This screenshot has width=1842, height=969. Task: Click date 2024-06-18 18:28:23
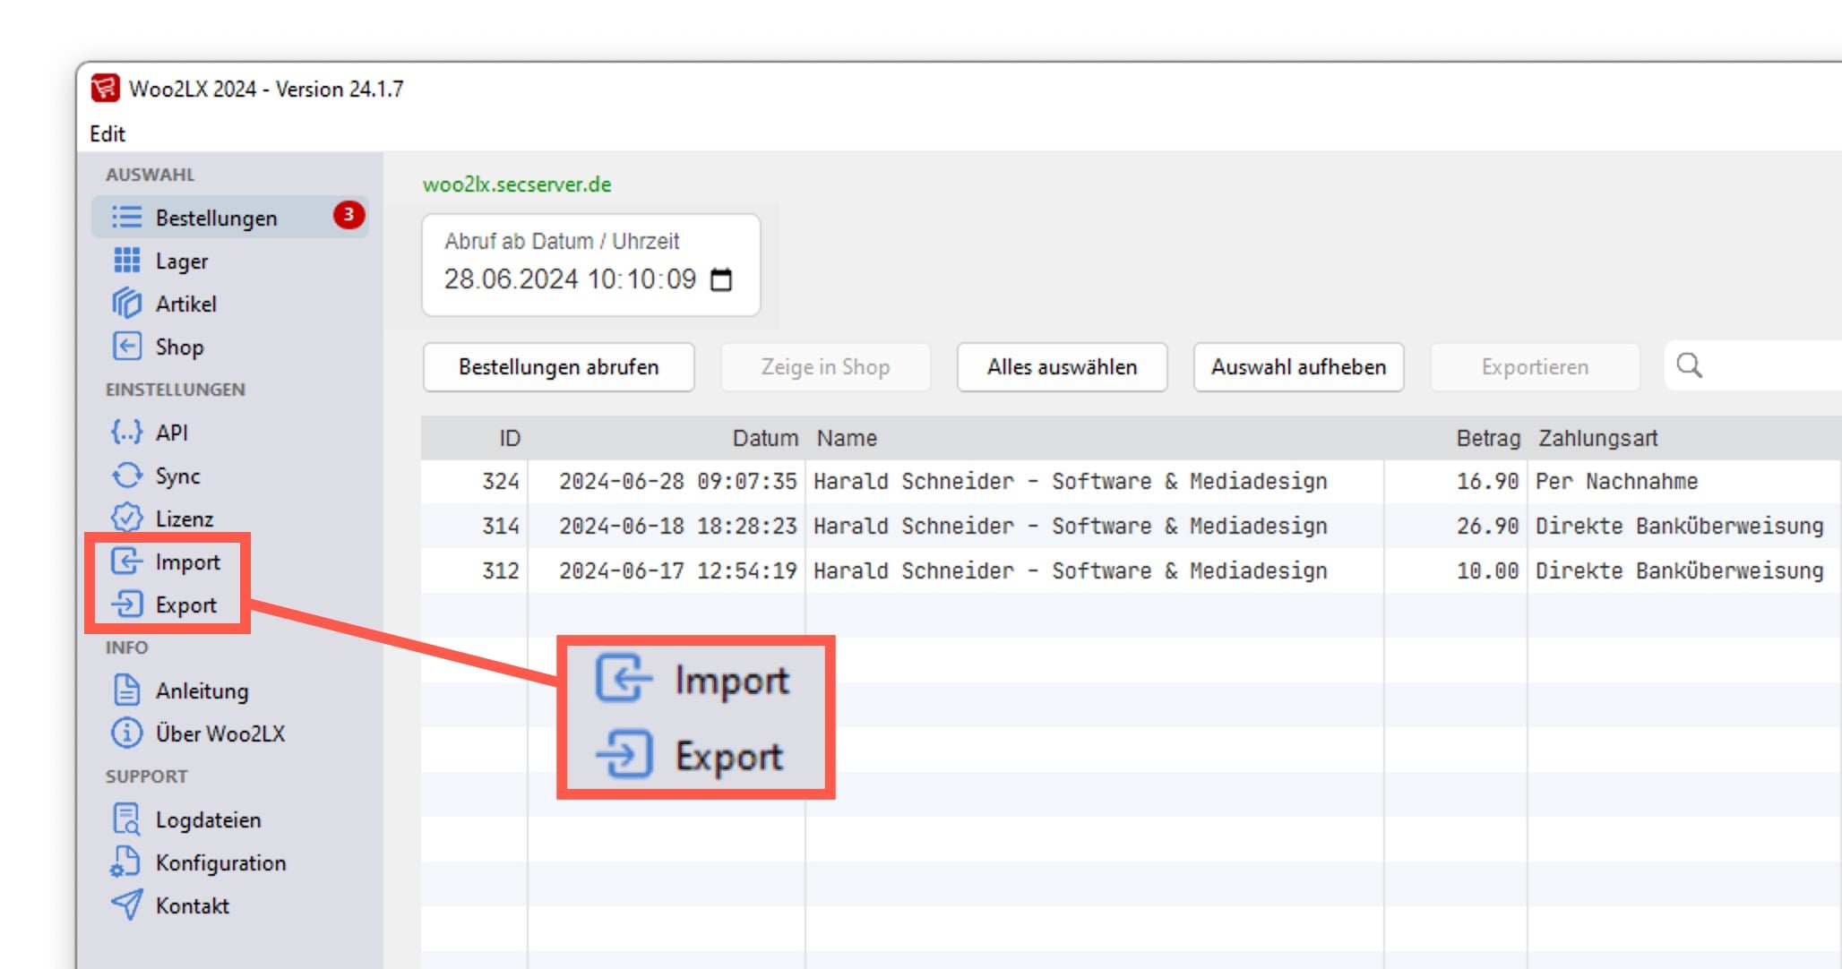point(678,526)
